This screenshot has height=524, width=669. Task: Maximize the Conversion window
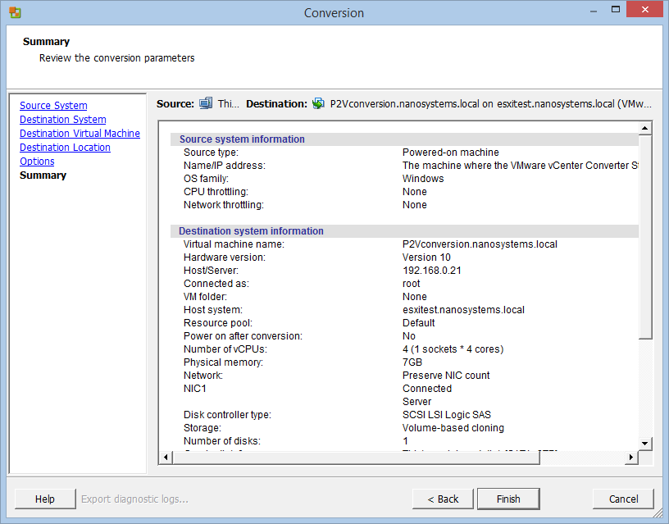point(615,10)
